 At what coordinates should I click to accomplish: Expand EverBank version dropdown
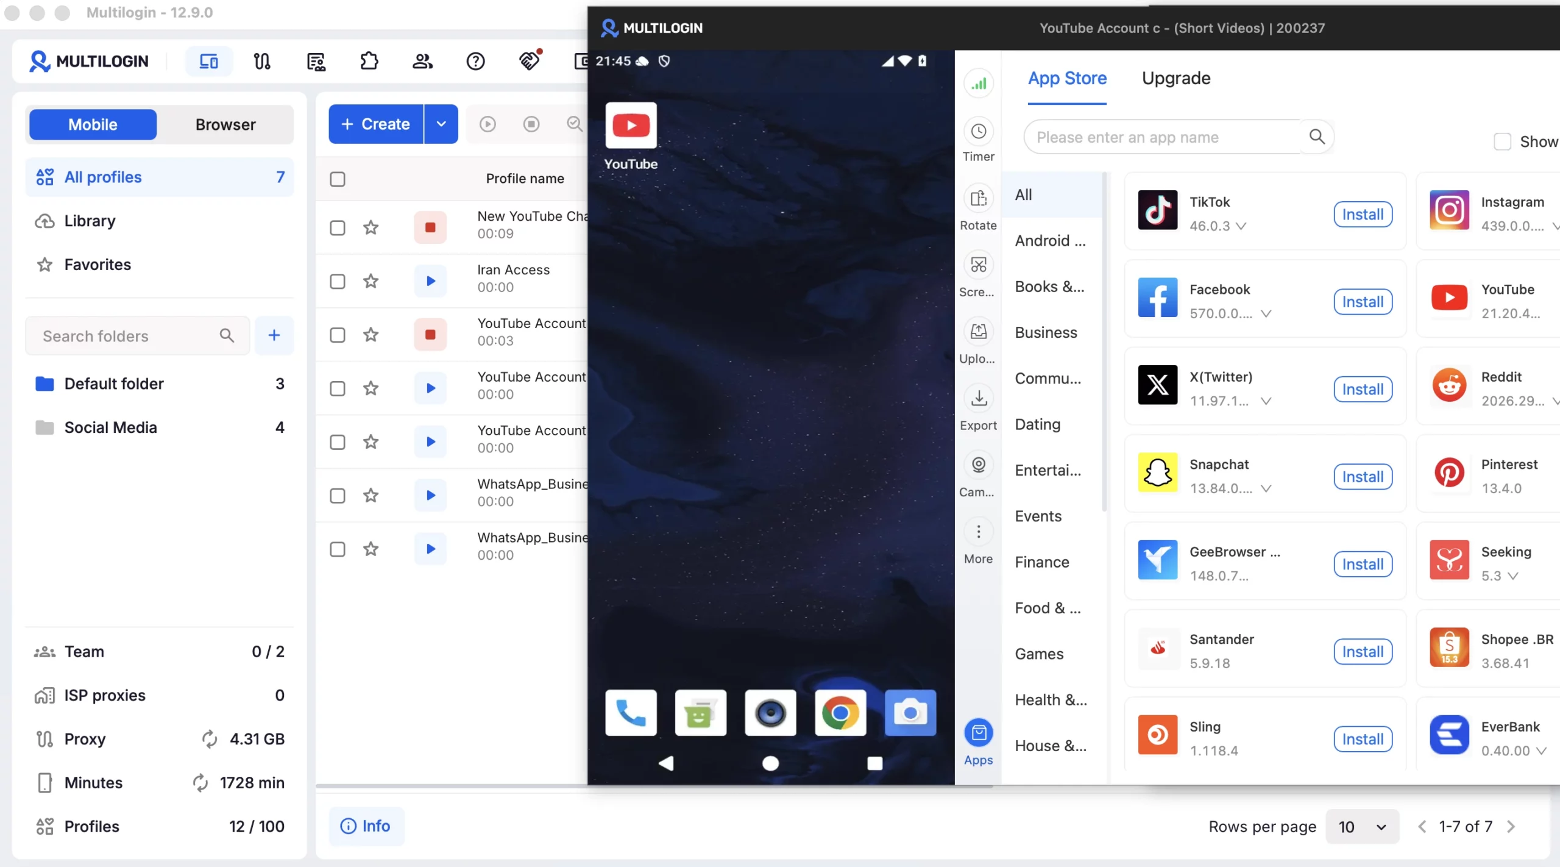(1541, 751)
